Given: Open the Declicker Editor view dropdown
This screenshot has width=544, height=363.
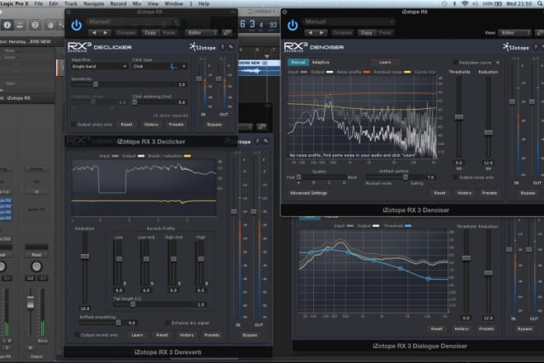Looking at the screenshot, I should 202,33.
